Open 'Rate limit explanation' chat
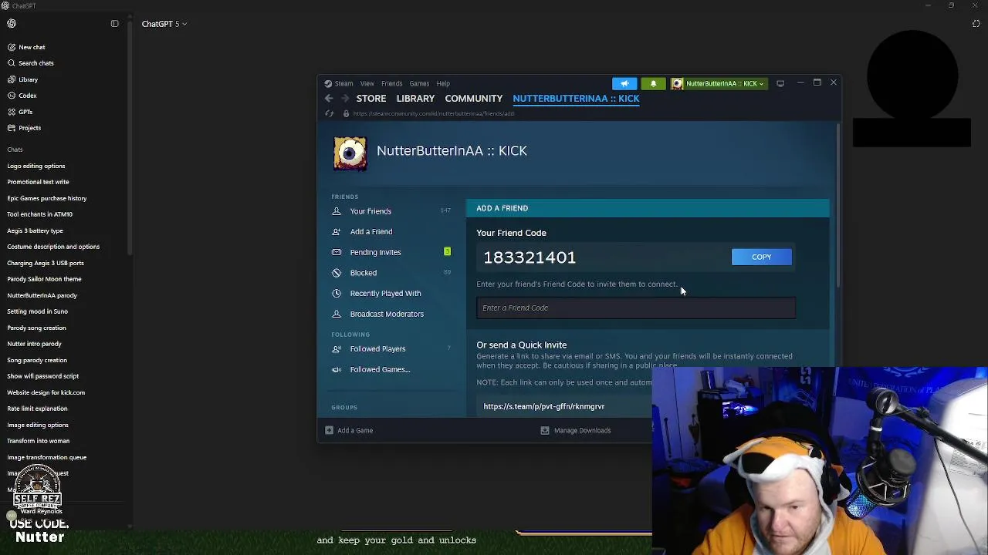988x555 pixels. pyautogui.click(x=37, y=409)
